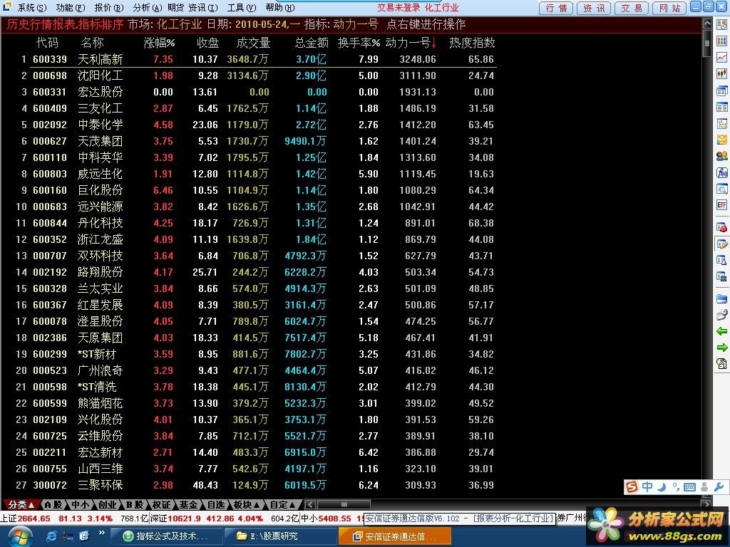The height and width of the screenshot is (547, 730).
Task: Open the 功能(F) menu
Action: [71, 7]
